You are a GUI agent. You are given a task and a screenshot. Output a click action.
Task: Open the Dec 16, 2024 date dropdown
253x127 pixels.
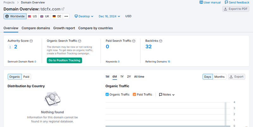(109, 16)
